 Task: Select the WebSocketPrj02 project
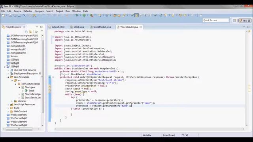pyautogui.click(x=19, y=118)
